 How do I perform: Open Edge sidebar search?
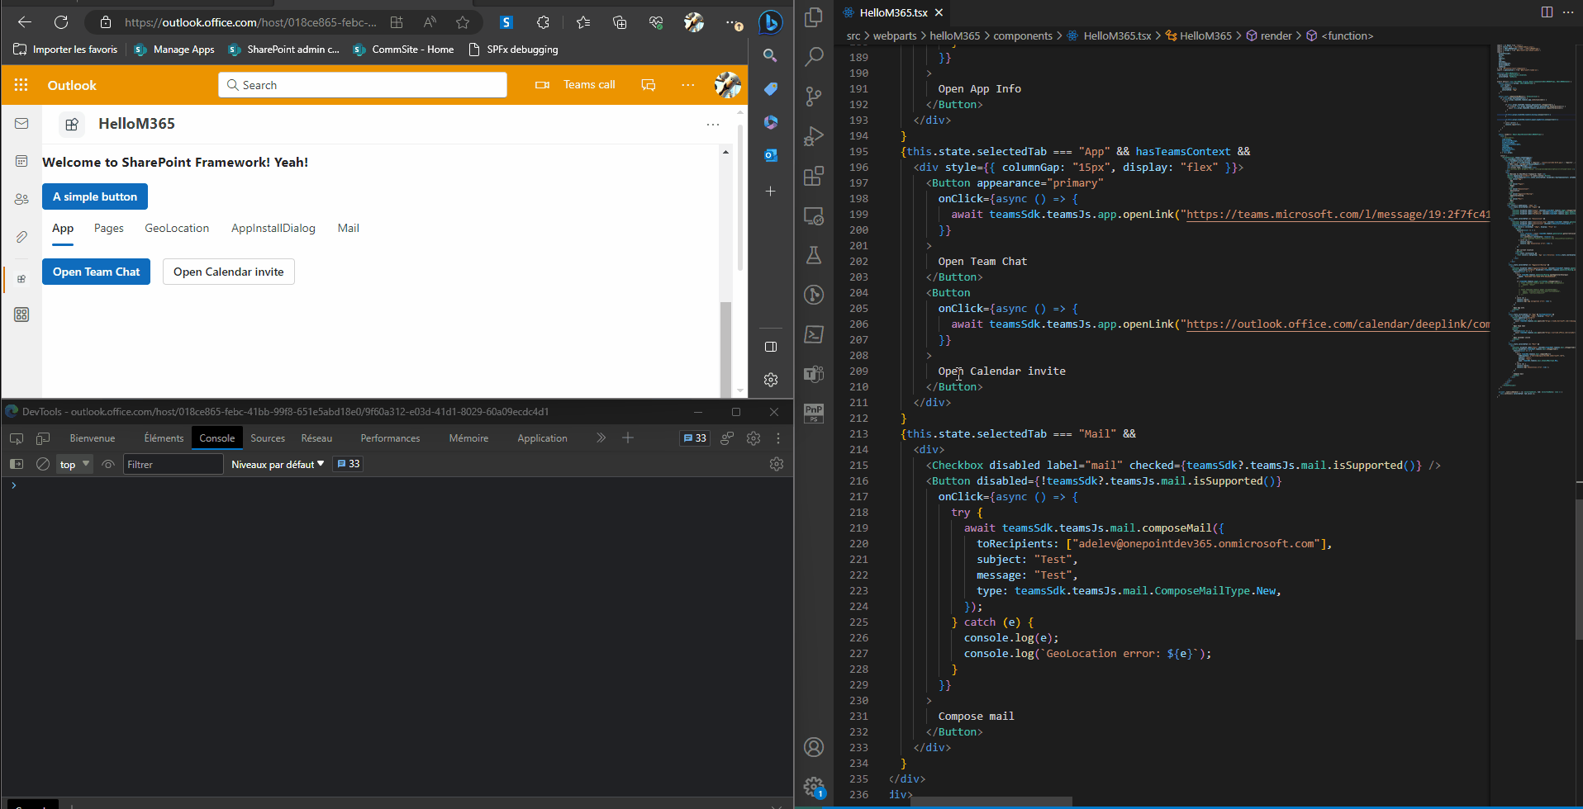pyautogui.click(x=770, y=55)
